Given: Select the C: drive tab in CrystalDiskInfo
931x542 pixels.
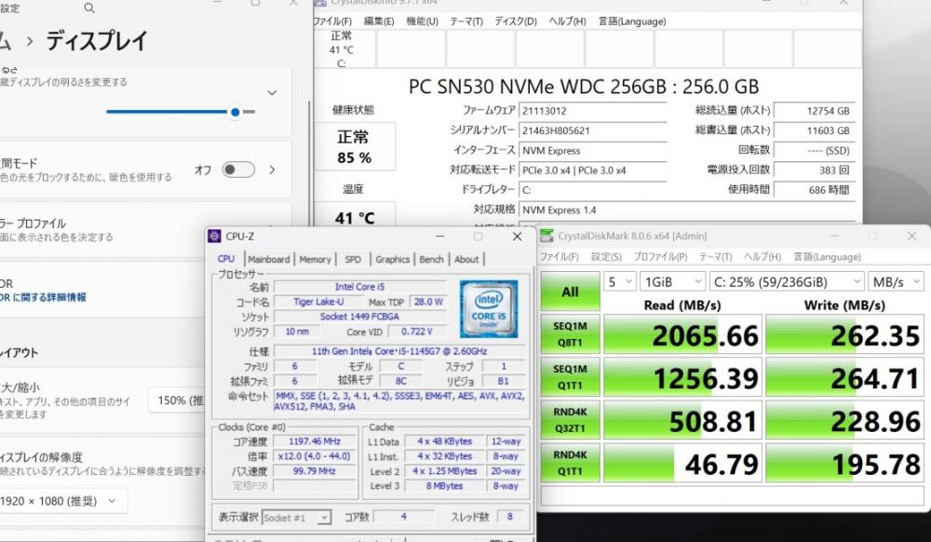Looking at the screenshot, I should [342, 48].
